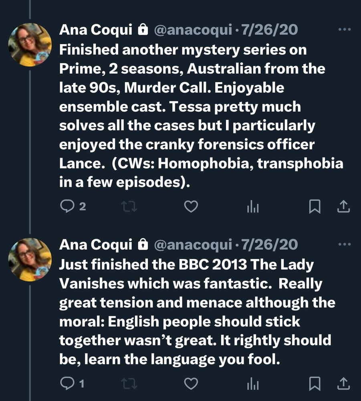View analytics for Murder Call tweet
The image size is (361, 401).
point(252,206)
